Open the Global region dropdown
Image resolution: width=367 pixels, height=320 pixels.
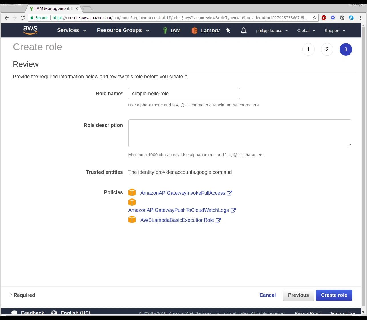[306, 31]
